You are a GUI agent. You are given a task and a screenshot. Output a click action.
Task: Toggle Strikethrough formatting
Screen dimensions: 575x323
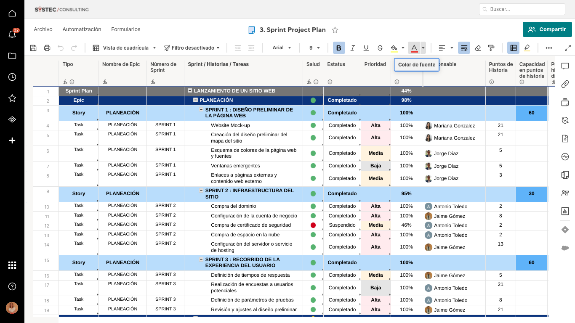tap(380, 48)
